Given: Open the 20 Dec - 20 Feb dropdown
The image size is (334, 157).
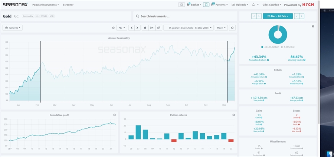Looking at the screenshot, I should coord(278,16).
